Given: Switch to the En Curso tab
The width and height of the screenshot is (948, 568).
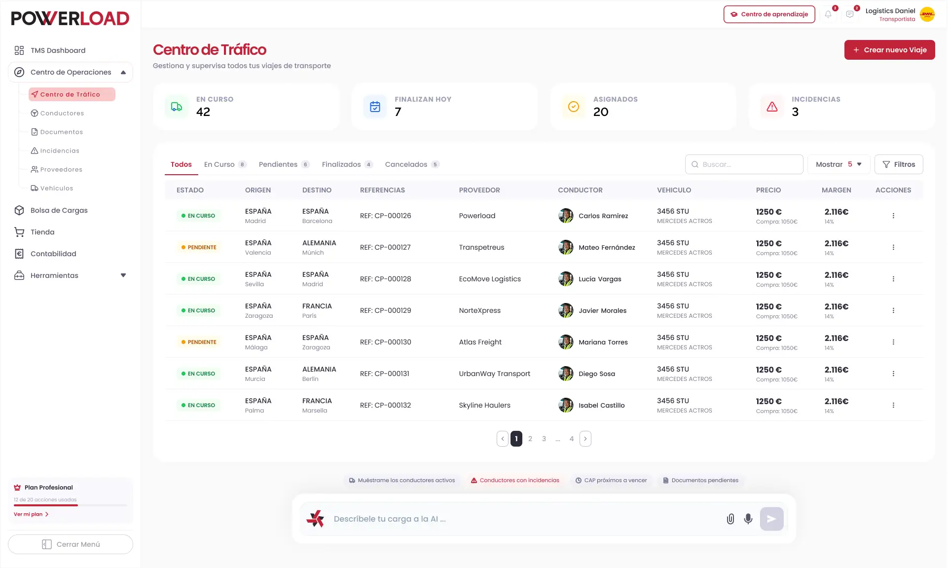Looking at the screenshot, I should (225, 164).
